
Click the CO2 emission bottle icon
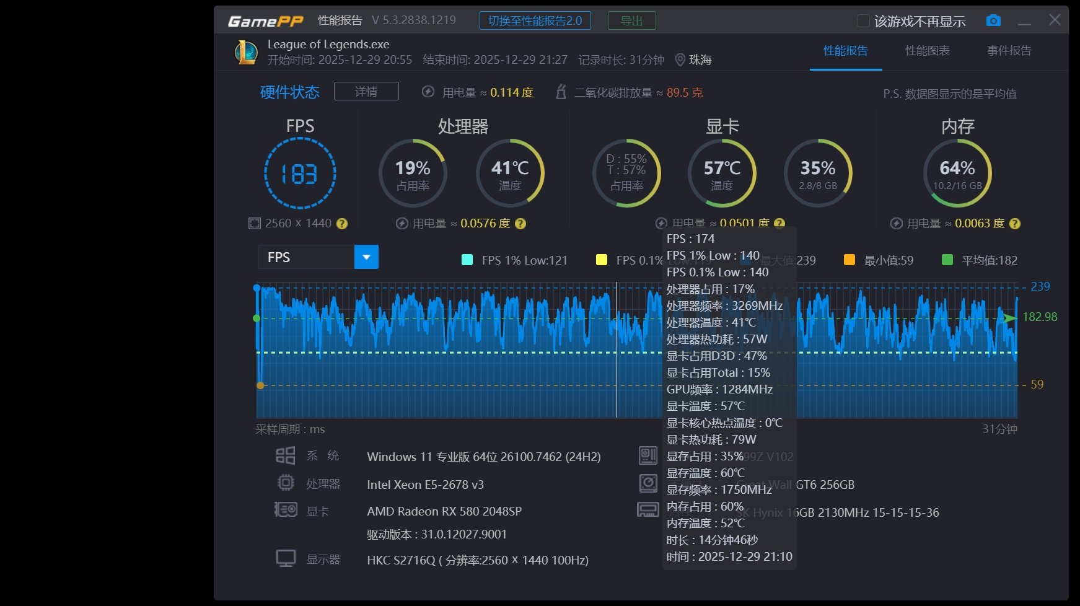(561, 92)
